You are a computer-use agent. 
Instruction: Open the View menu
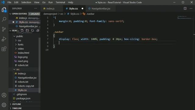37,2
